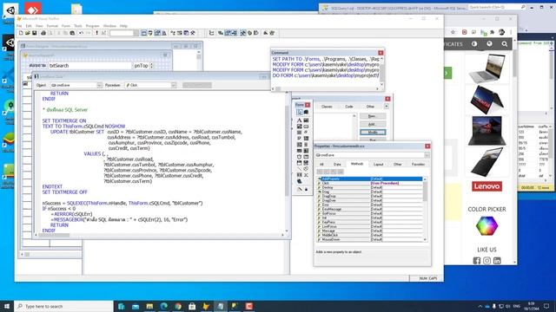Viewport: 556px width, 312px height.
Task: Open the Facebook icon under Like Us
Action: tap(477, 261)
